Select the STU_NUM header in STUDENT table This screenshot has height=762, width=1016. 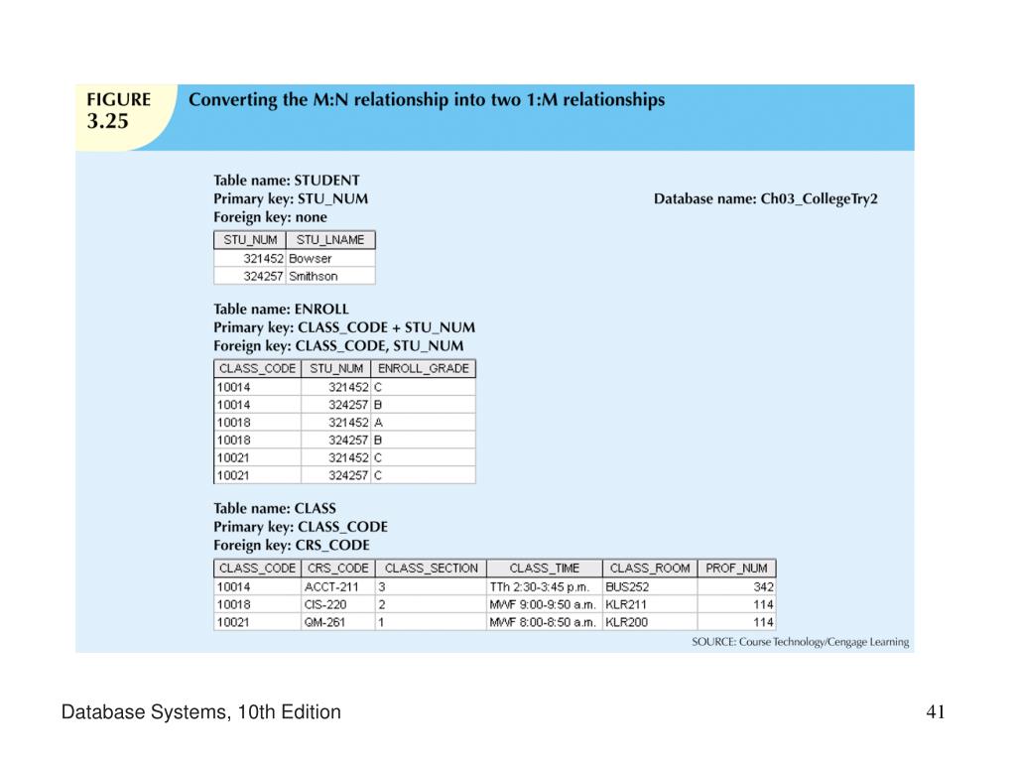[x=250, y=240]
